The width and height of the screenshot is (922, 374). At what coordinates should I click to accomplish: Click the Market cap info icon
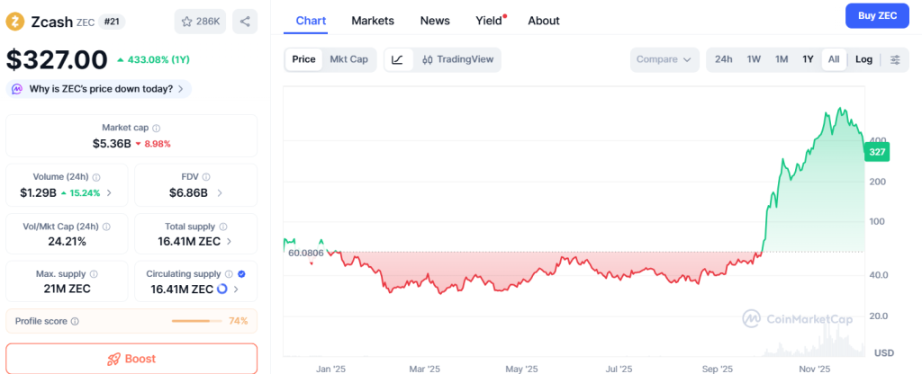157,129
